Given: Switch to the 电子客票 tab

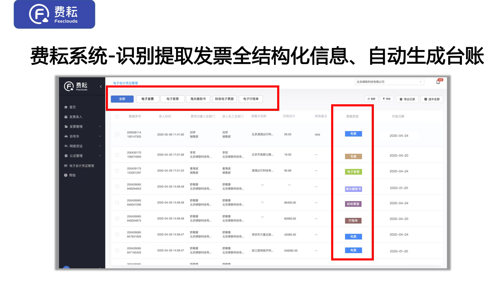Looking at the screenshot, I should pyautogui.click(x=173, y=99).
